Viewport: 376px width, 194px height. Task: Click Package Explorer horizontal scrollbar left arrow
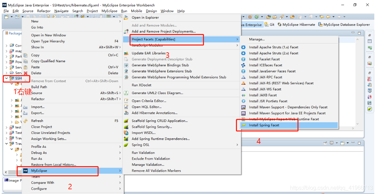(x=6, y=172)
